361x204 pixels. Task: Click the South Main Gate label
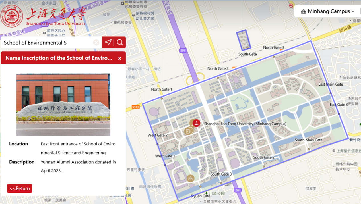tap(309, 140)
